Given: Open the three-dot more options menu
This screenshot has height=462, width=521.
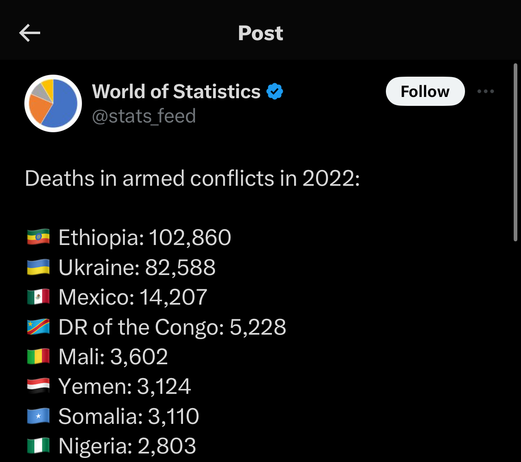Looking at the screenshot, I should pos(486,91).
